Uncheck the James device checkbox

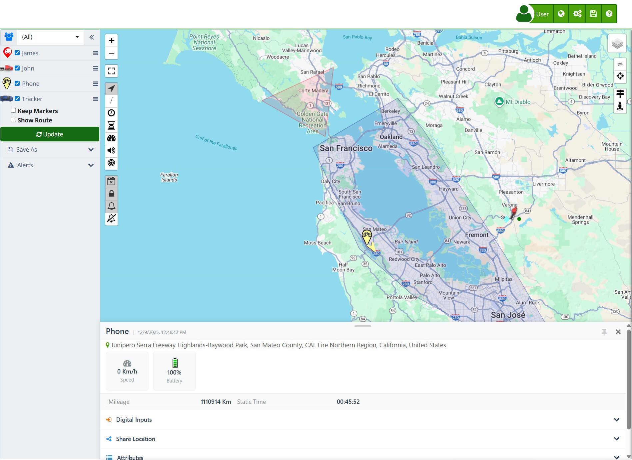pyautogui.click(x=17, y=53)
